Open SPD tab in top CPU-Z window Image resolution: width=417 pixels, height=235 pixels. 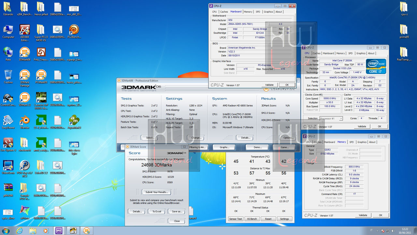(x=258, y=12)
